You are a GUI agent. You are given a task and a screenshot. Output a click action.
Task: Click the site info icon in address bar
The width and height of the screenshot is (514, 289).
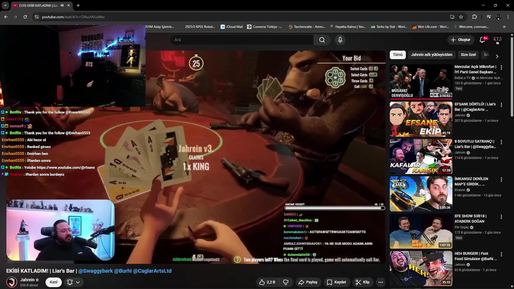[37, 17]
